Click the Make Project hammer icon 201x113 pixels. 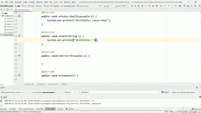tap(100, 6)
